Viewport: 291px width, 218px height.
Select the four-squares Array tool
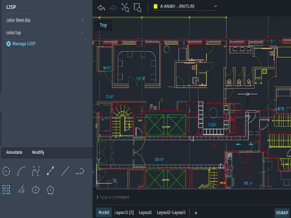coord(6,189)
